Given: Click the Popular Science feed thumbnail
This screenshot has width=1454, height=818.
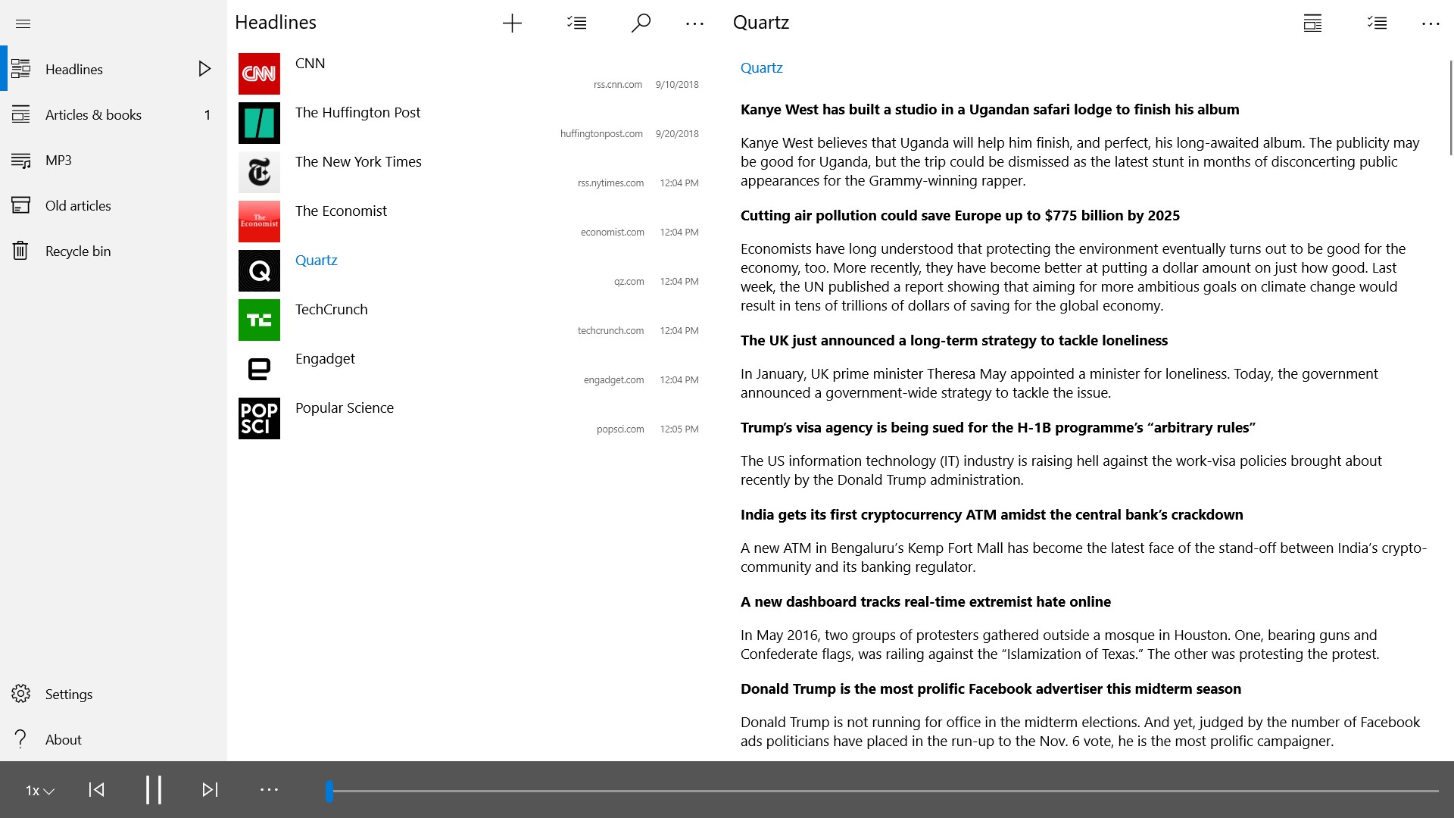Looking at the screenshot, I should 259,418.
